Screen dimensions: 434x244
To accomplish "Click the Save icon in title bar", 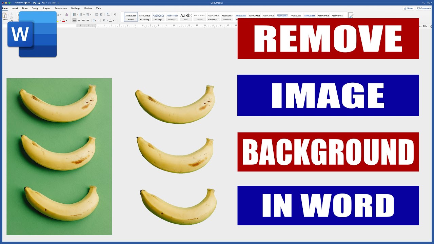I will point(39,3).
